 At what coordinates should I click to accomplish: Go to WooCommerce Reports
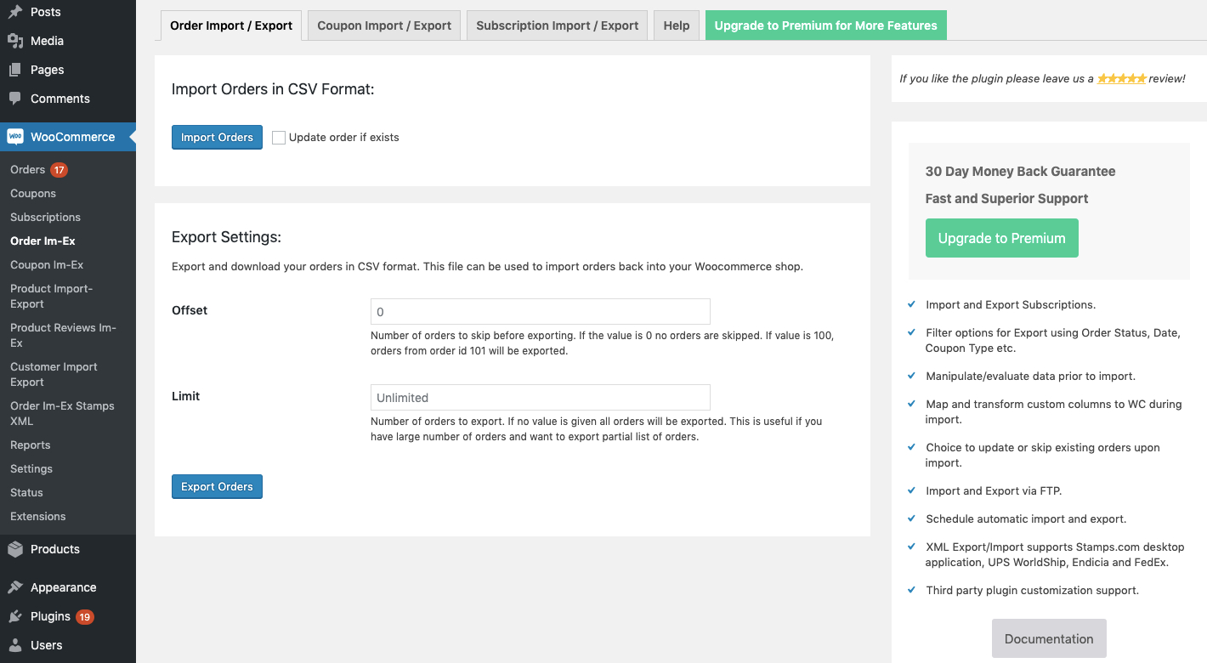[x=31, y=445]
